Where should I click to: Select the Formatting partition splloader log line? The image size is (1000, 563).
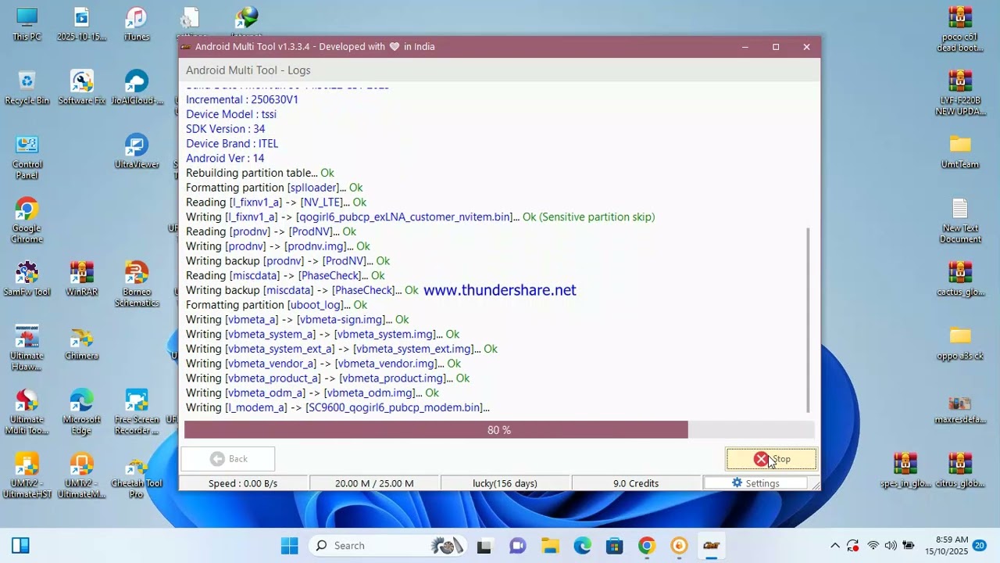tap(274, 188)
